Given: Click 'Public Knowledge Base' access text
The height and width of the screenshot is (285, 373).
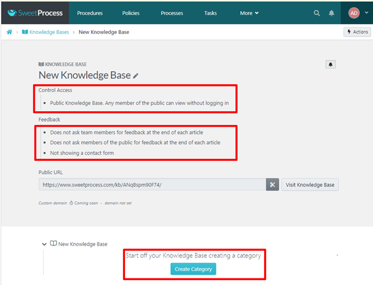Looking at the screenshot, I should (x=139, y=103).
